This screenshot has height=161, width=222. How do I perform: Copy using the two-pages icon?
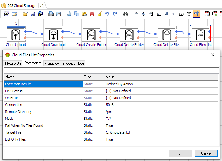pyautogui.click(x=77, y=14)
